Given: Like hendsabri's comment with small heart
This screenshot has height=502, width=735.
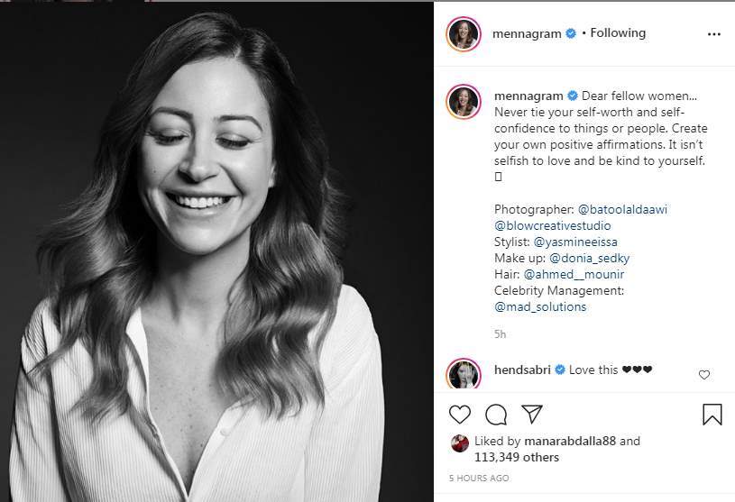Looking at the screenshot, I should (x=704, y=374).
